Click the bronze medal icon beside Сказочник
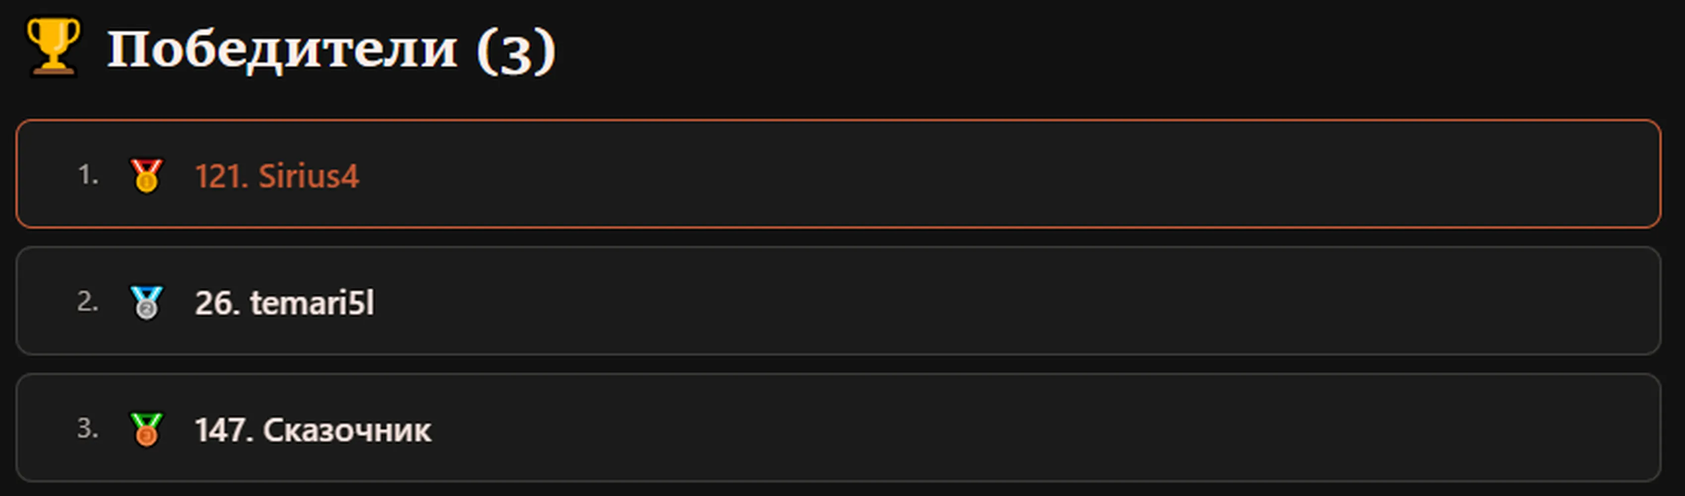The height and width of the screenshot is (496, 1685). click(x=146, y=429)
